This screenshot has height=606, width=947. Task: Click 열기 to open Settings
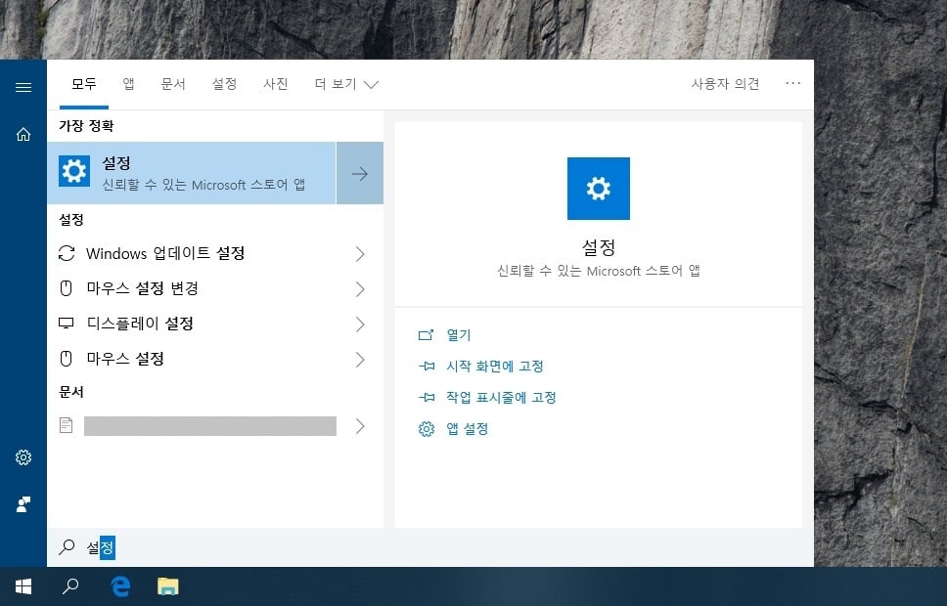coord(459,335)
